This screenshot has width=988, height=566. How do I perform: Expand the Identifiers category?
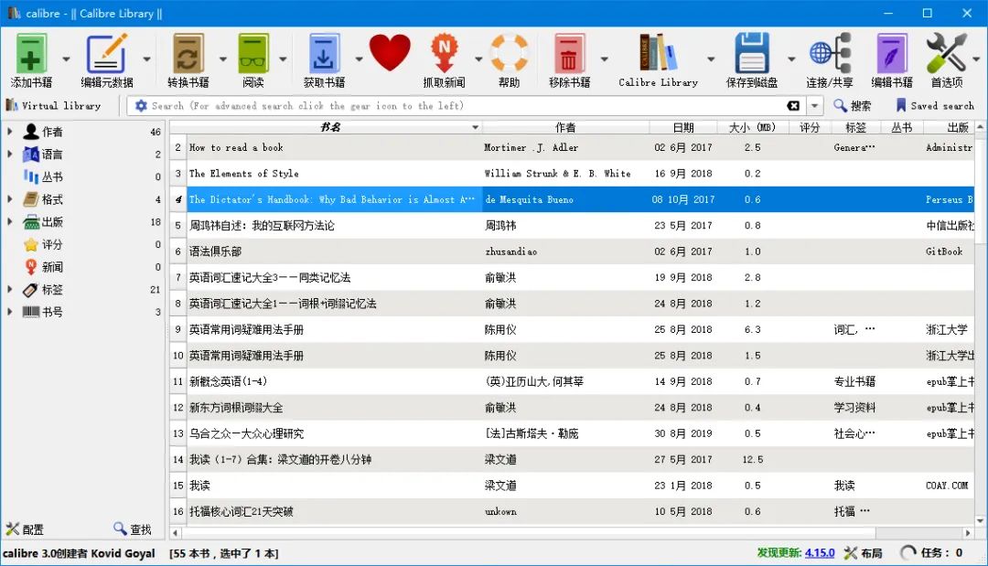click(x=9, y=312)
